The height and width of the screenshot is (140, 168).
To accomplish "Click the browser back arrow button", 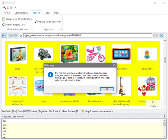I will (x=4, y=36).
